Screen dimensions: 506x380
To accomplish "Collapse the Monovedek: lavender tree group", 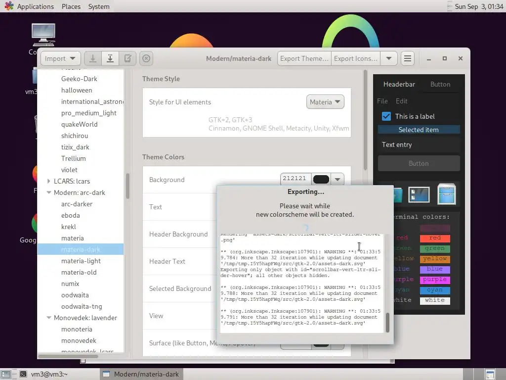I will tap(49, 318).
